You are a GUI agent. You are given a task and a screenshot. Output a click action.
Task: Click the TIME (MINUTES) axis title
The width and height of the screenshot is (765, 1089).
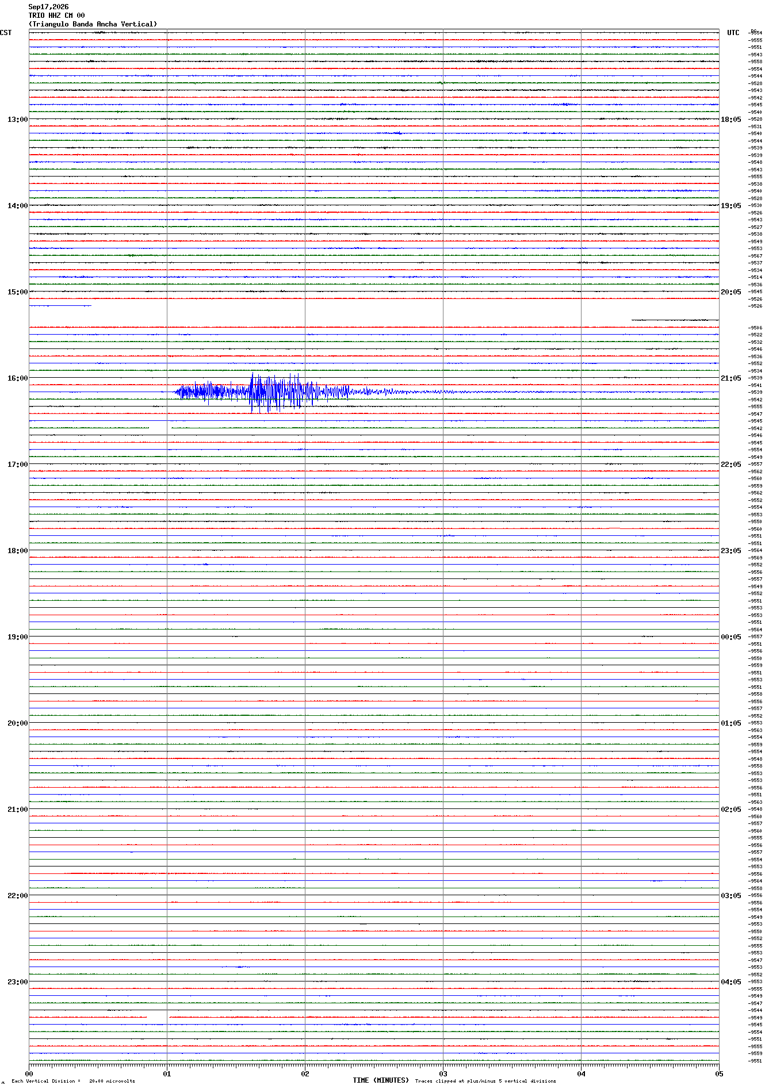click(381, 1080)
